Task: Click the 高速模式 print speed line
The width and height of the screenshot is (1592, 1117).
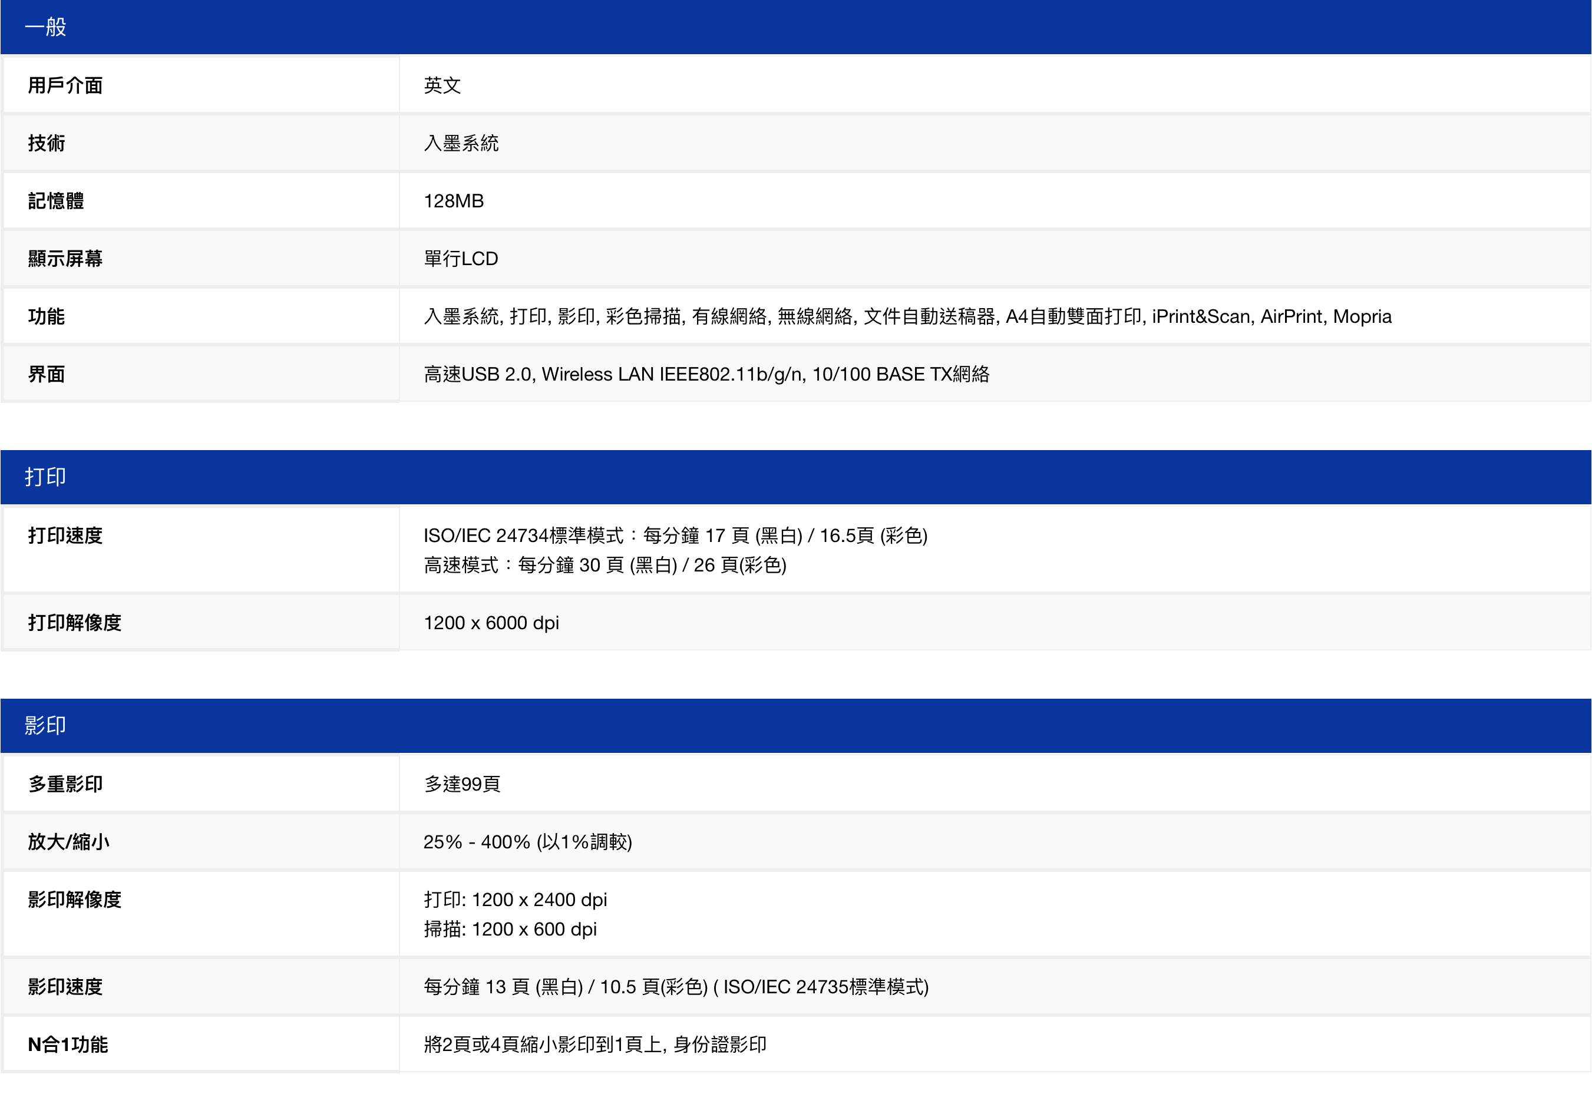Action: [x=605, y=565]
